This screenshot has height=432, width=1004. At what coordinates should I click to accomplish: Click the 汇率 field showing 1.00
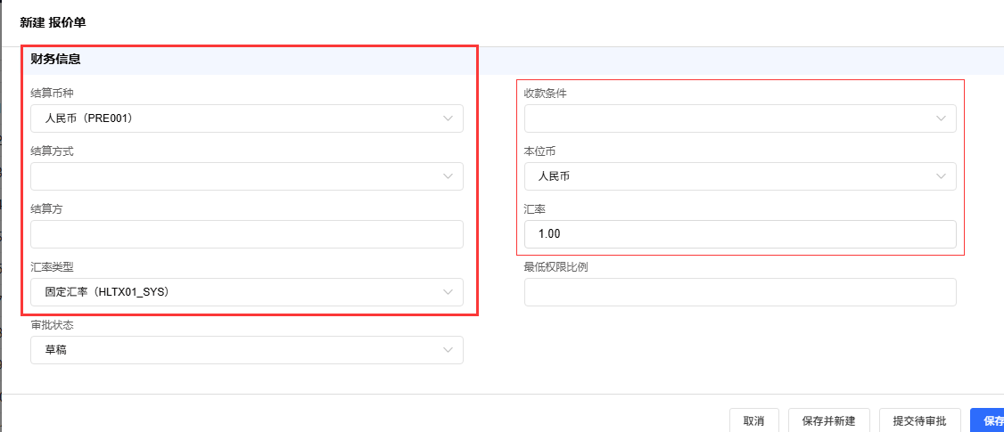point(740,234)
